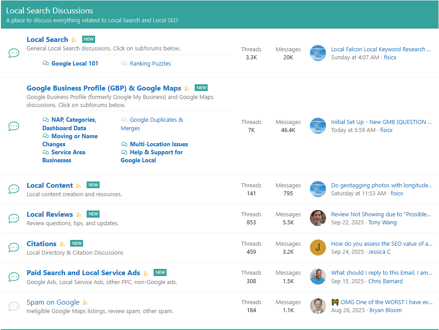Open RSS feed for Spam on Google
439x330 pixels.
[85, 303]
